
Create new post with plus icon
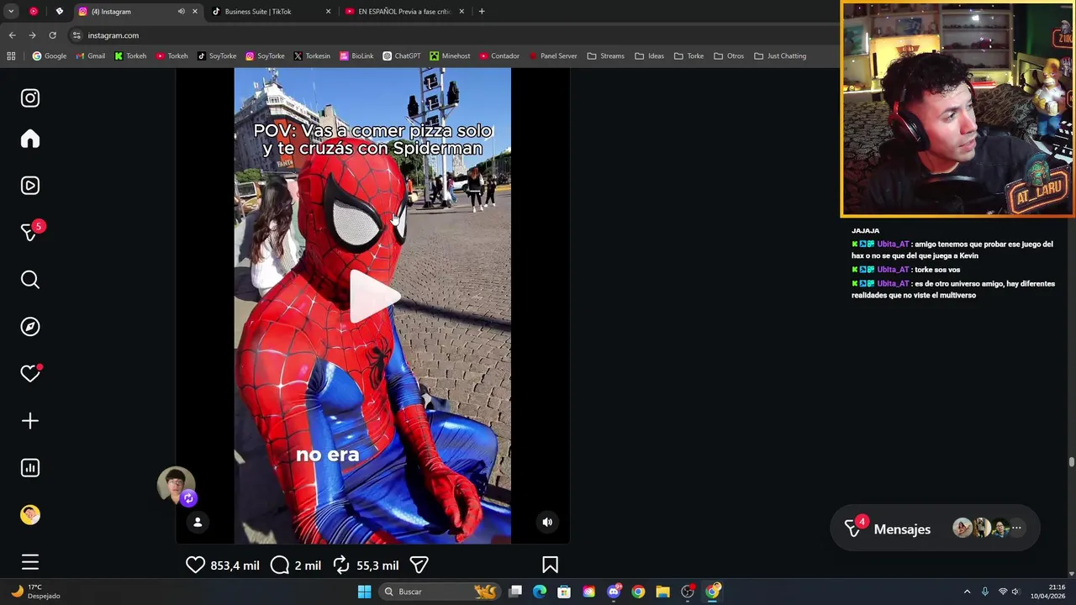(x=30, y=421)
